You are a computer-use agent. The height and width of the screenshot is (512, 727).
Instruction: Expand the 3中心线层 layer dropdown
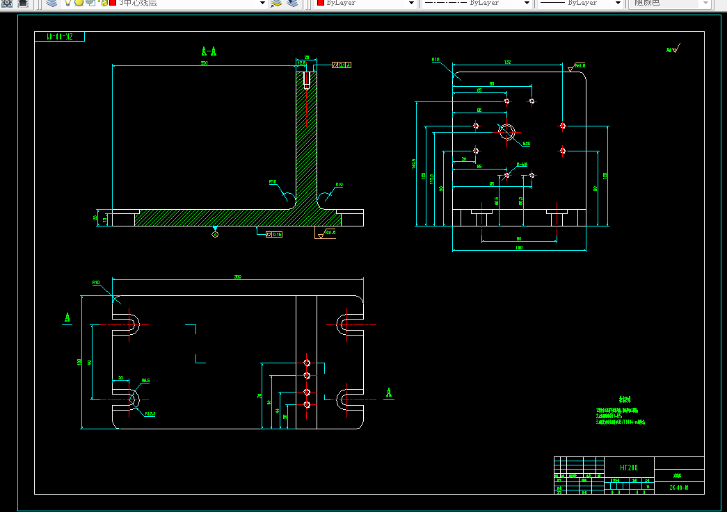pyautogui.click(x=262, y=3)
